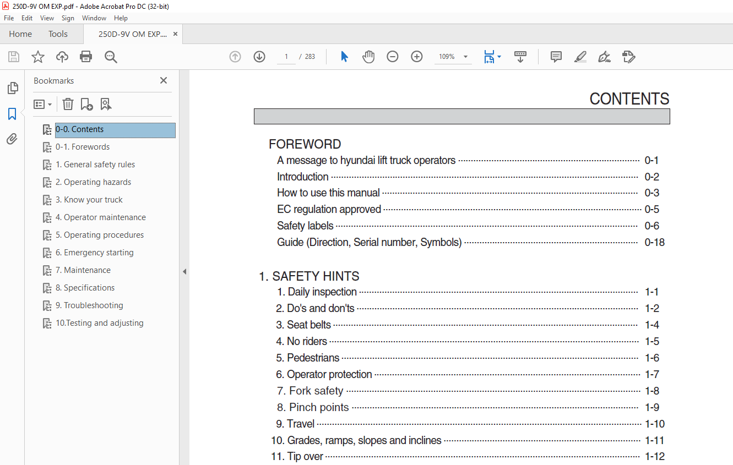Viewport: 733px width, 465px height.
Task: Open the bookmark options dropdown menu
Action: tap(43, 104)
